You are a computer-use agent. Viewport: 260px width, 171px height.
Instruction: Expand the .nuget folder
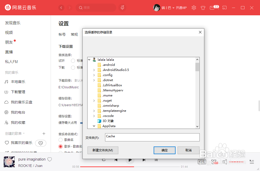(x=94, y=101)
